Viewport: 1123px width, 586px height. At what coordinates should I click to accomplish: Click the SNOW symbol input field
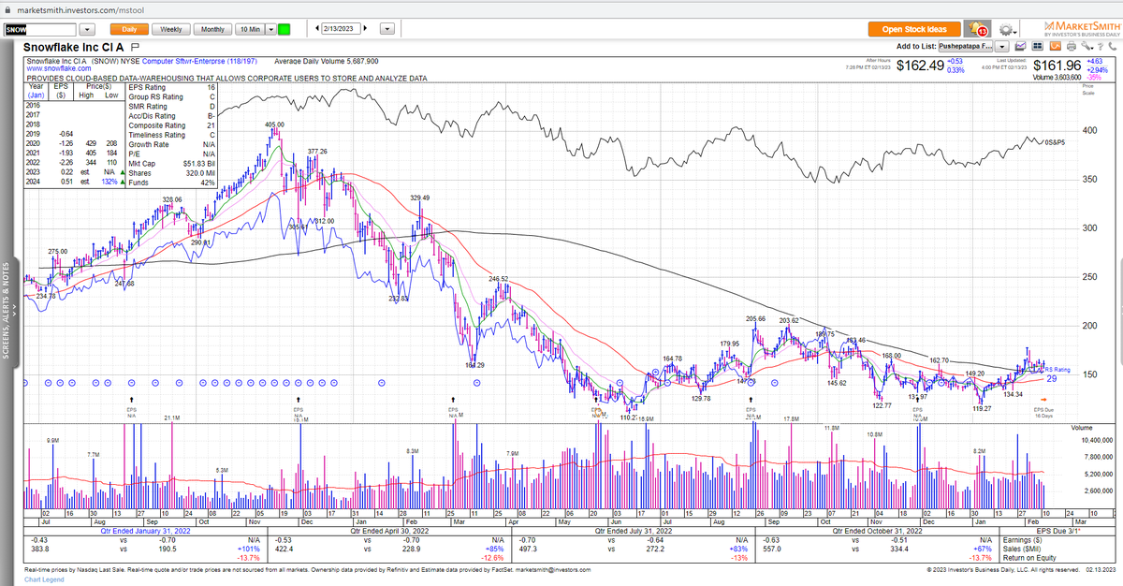[x=42, y=29]
